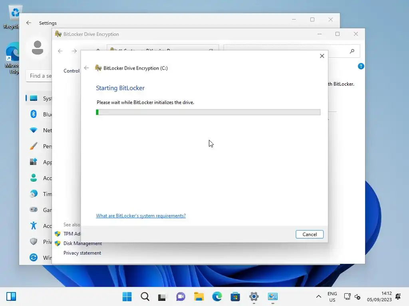This screenshot has height=306, width=409.
Task: Open File Explorer from taskbar
Action: [x=199, y=296]
